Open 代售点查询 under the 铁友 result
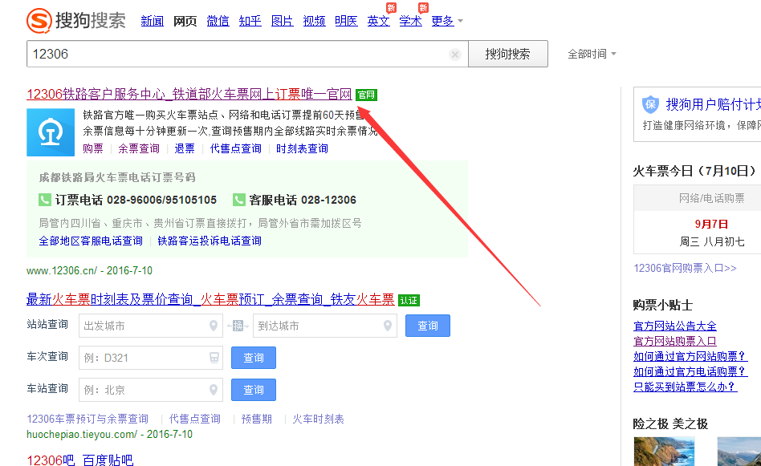Screen dimensions: 761x466 (194, 419)
